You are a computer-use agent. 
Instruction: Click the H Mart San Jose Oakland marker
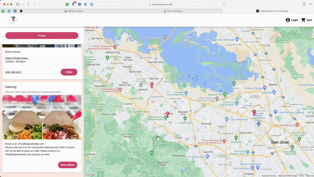275,112
